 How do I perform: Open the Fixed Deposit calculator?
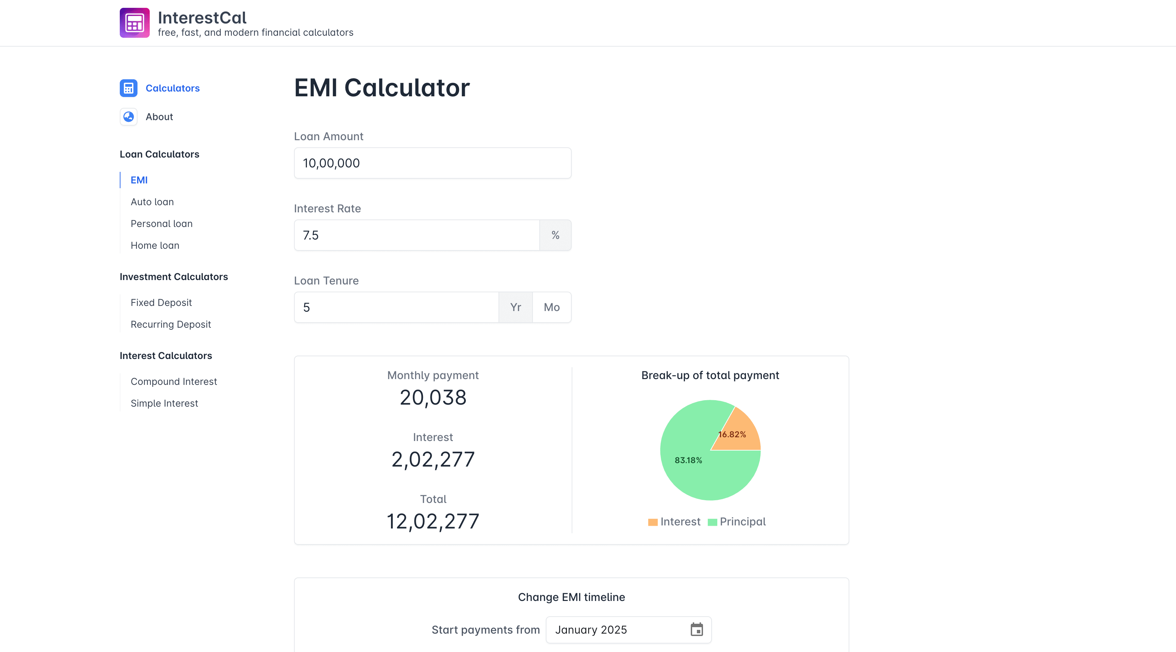pyautogui.click(x=161, y=303)
